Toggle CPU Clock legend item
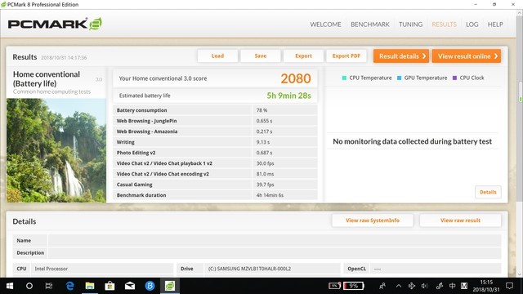This screenshot has height=294, width=523. click(468, 78)
